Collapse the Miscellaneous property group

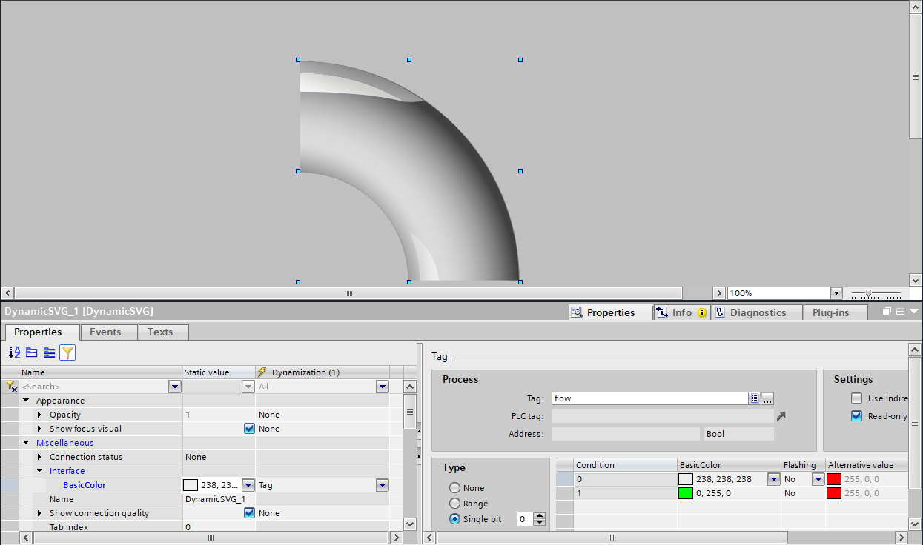tap(27, 443)
